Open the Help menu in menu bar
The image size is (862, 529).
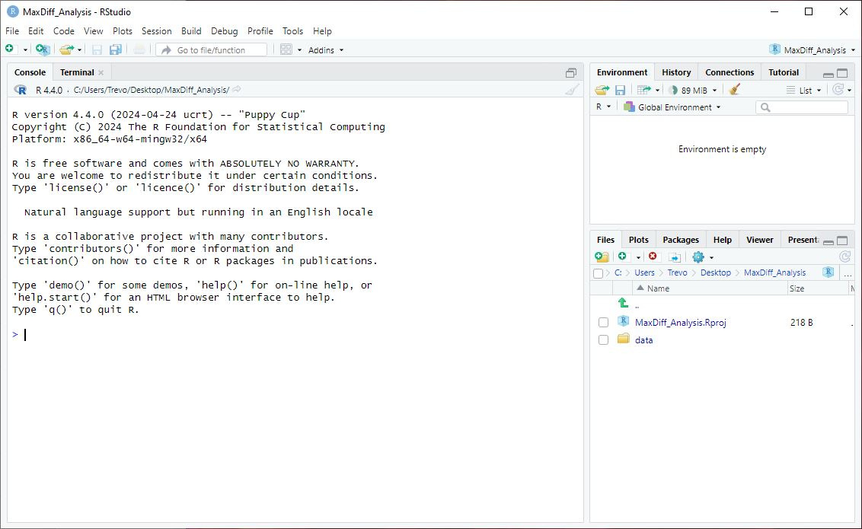[322, 31]
